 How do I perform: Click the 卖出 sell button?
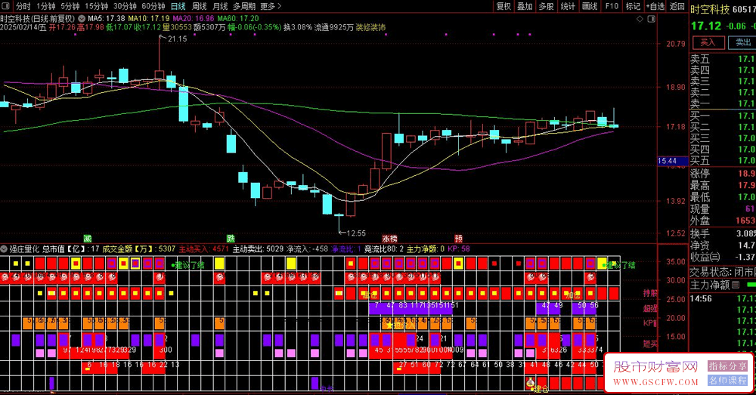(x=743, y=42)
